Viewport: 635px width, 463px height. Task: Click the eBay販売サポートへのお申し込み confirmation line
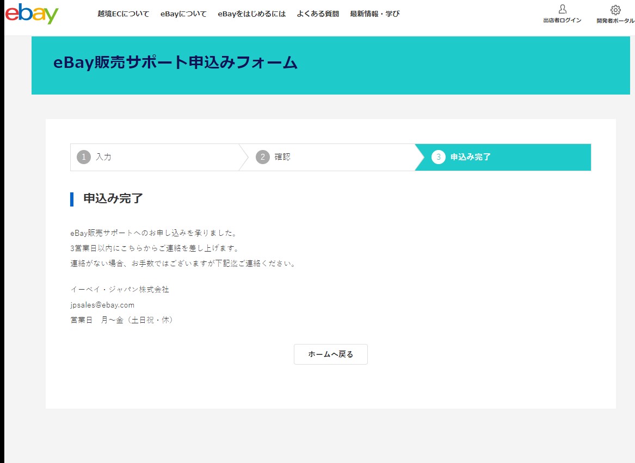[154, 233]
